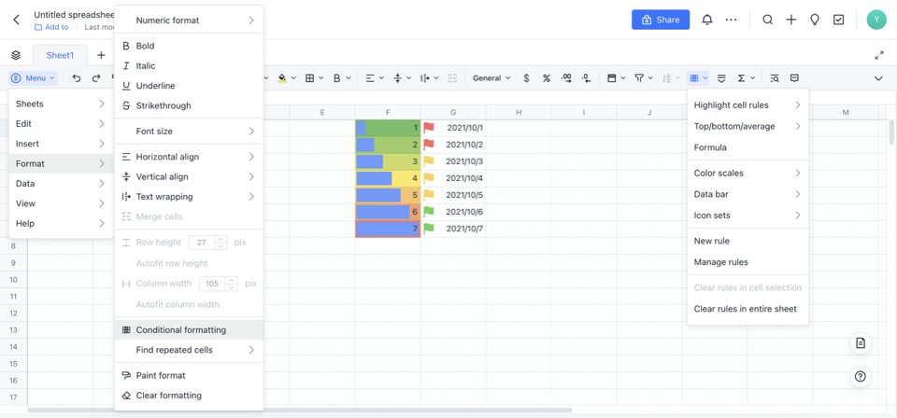
Task: Open the fill color bucket swatch
Action: point(284,78)
